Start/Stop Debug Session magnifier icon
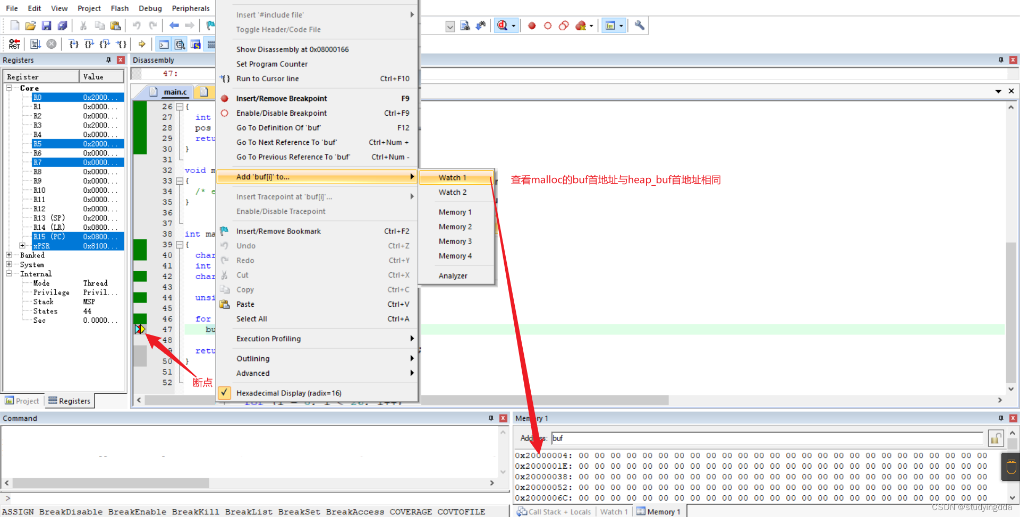 [502, 25]
